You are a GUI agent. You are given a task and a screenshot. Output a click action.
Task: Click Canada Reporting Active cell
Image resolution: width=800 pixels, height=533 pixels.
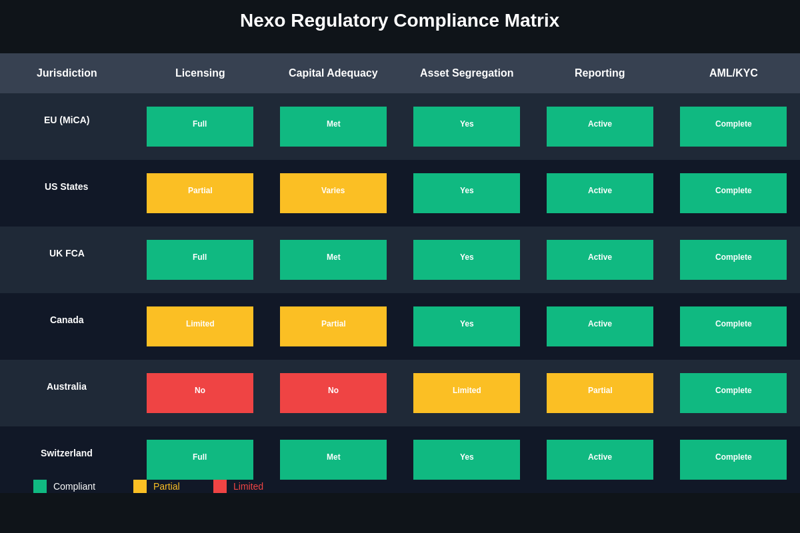(x=600, y=326)
